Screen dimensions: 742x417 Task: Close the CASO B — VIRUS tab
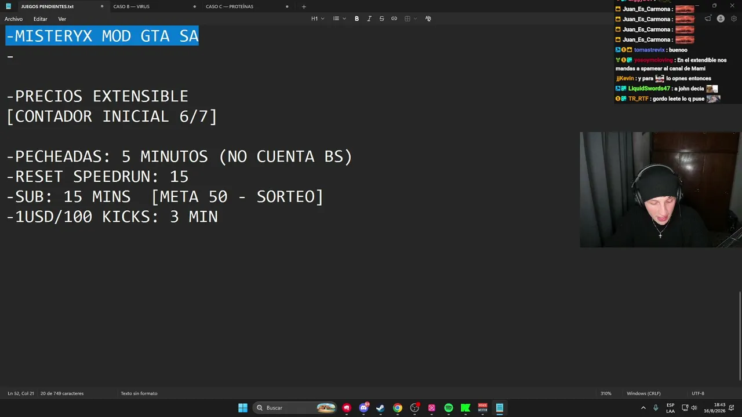[194, 6]
